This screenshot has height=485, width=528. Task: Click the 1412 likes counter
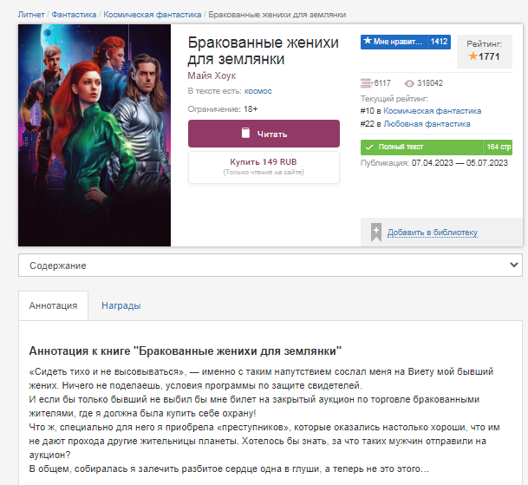point(439,42)
